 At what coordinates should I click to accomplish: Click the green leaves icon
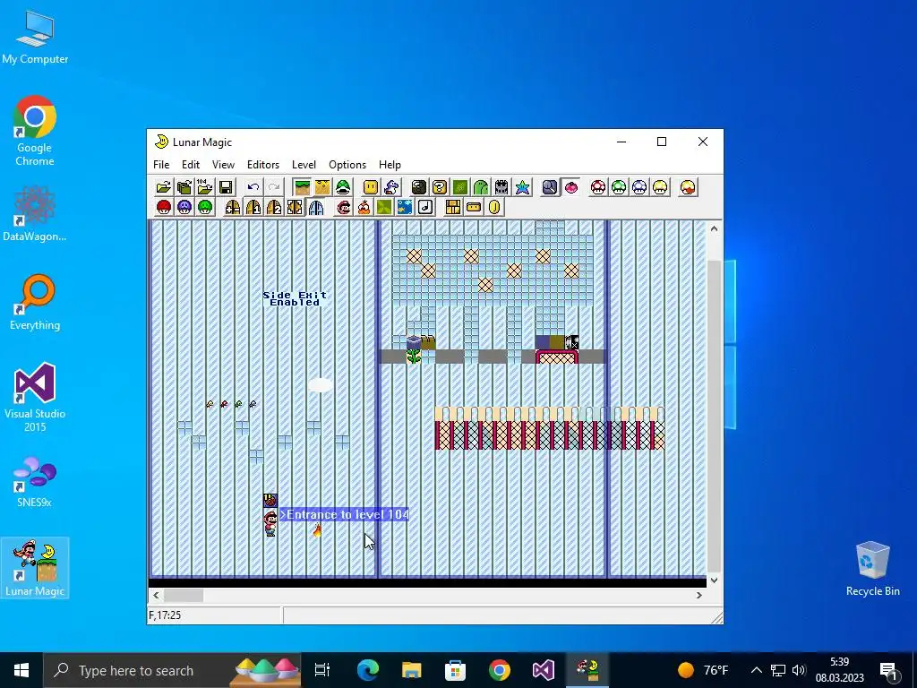pos(384,207)
